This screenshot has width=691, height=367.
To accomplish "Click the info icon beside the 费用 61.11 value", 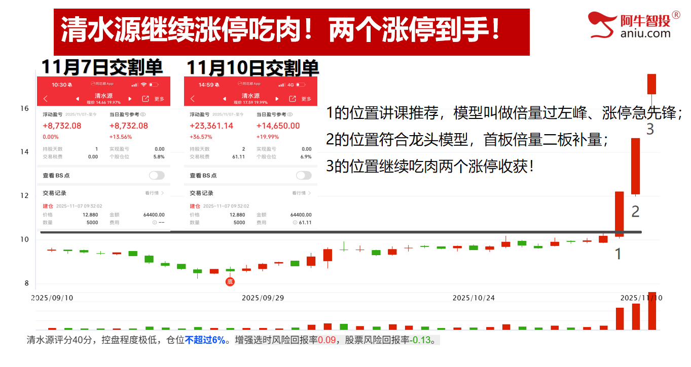I will [295, 221].
